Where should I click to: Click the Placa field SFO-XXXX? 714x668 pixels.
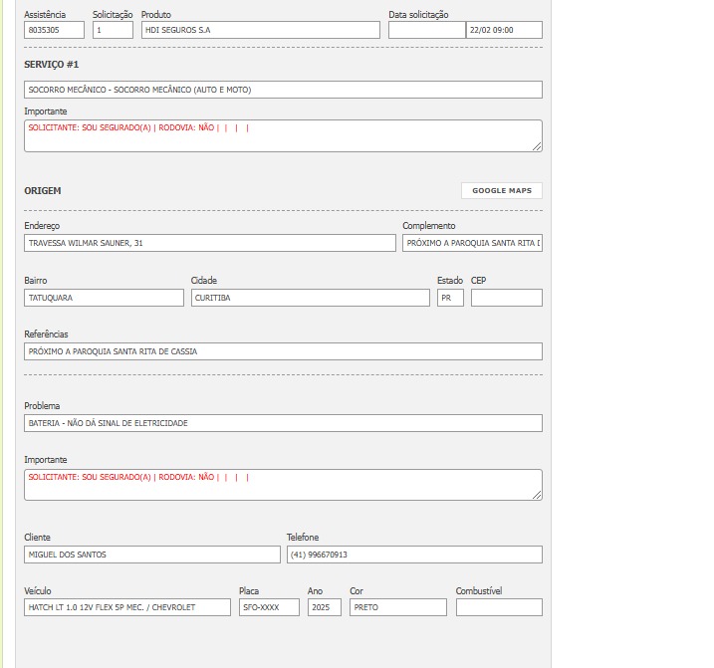269,607
